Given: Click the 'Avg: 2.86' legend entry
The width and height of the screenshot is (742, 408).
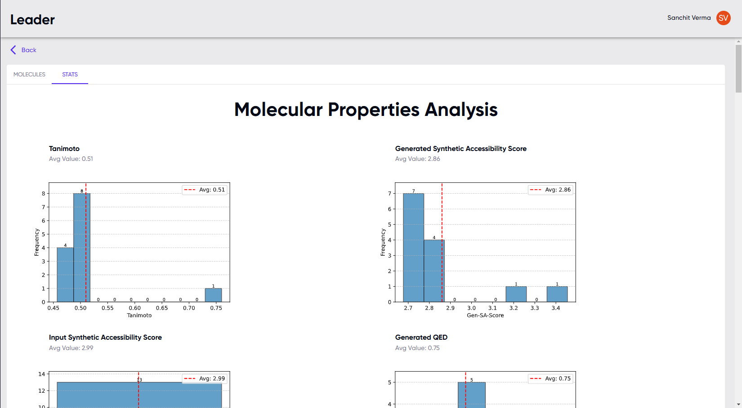Looking at the screenshot, I should [x=550, y=190].
